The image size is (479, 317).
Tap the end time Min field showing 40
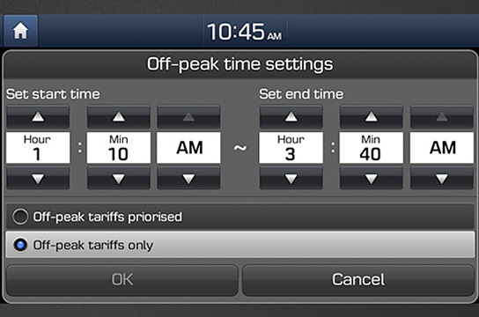pos(372,148)
